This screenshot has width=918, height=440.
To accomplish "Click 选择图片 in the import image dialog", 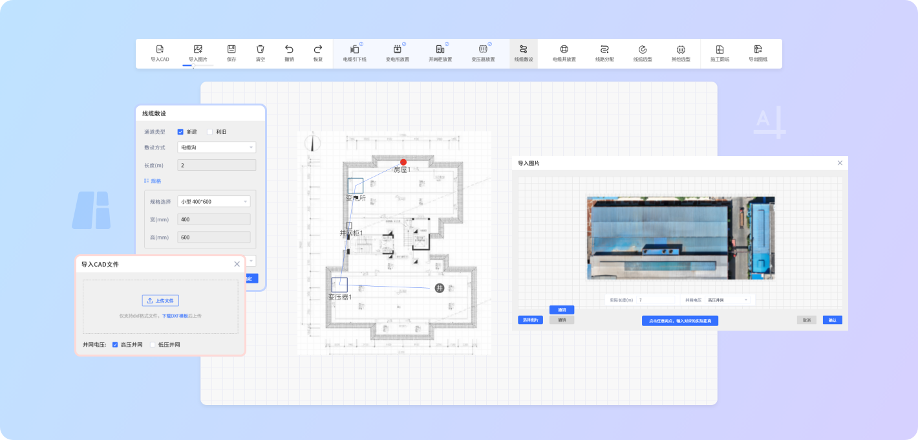I will point(530,320).
